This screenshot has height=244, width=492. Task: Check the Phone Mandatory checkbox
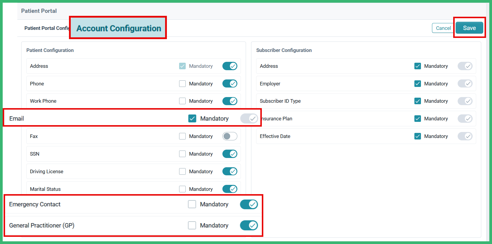(x=182, y=83)
